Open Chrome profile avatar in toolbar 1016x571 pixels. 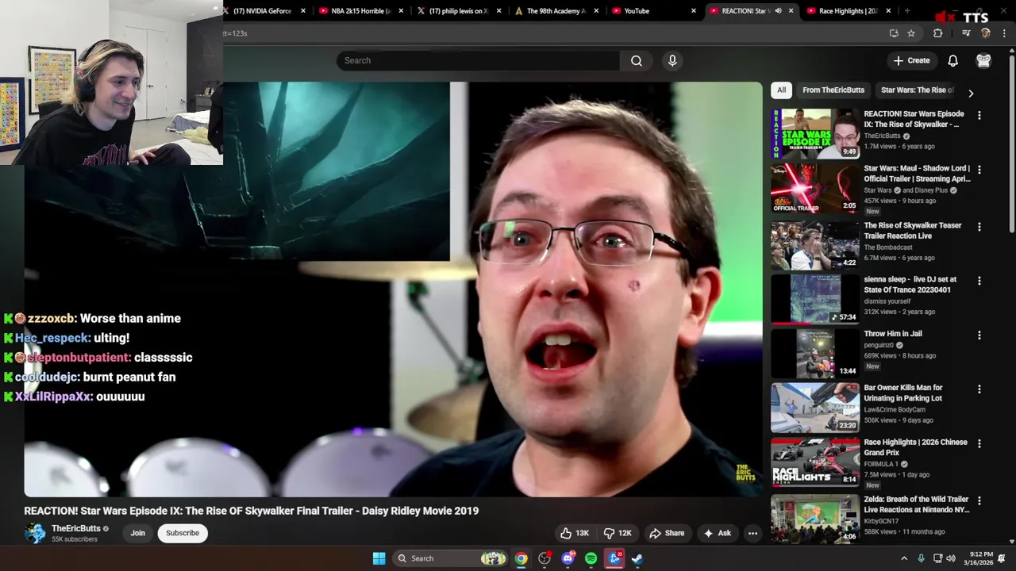click(986, 33)
